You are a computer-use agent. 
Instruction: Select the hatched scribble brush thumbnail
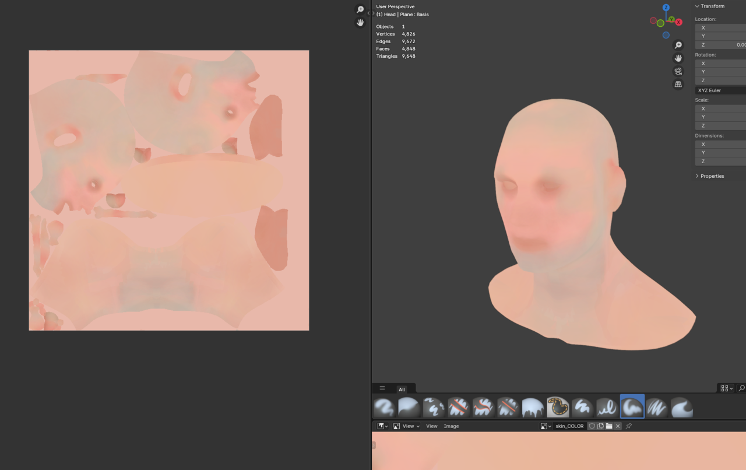(x=657, y=407)
